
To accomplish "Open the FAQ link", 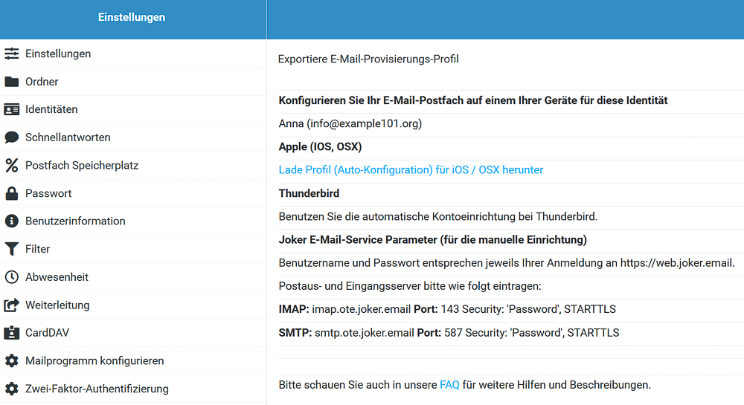I will click(449, 385).
